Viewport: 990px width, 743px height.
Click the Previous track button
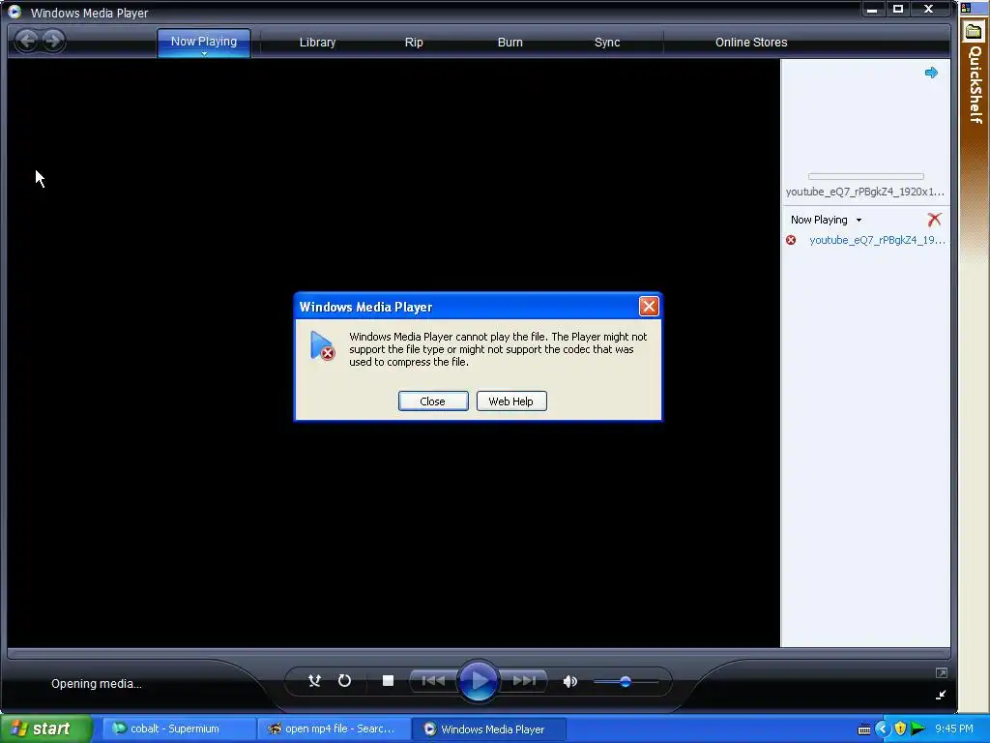(x=433, y=680)
